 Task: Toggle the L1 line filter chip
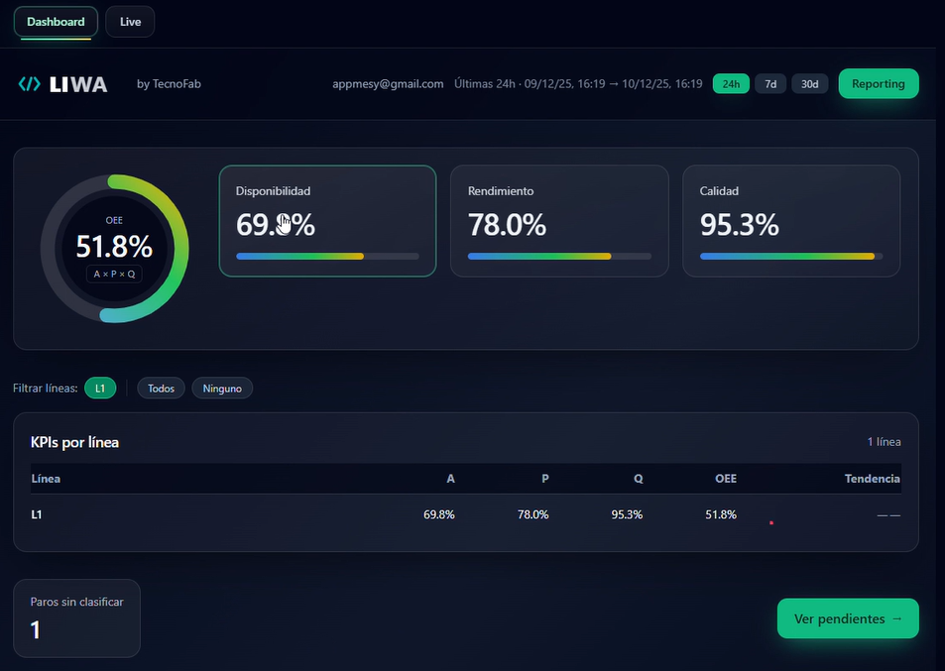tap(100, 389)
